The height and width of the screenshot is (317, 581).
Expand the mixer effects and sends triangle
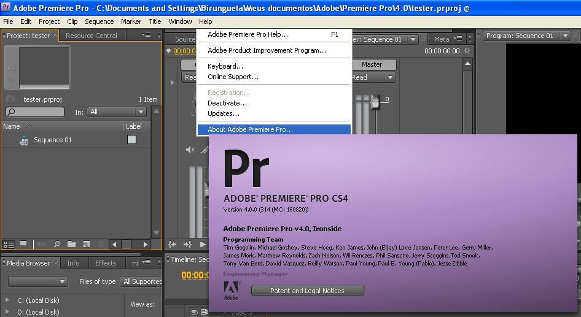tap(173, 83)
